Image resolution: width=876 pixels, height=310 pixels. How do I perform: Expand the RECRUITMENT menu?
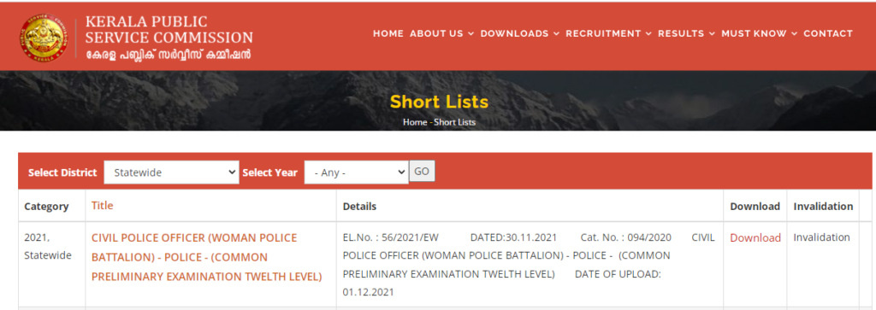608,33
